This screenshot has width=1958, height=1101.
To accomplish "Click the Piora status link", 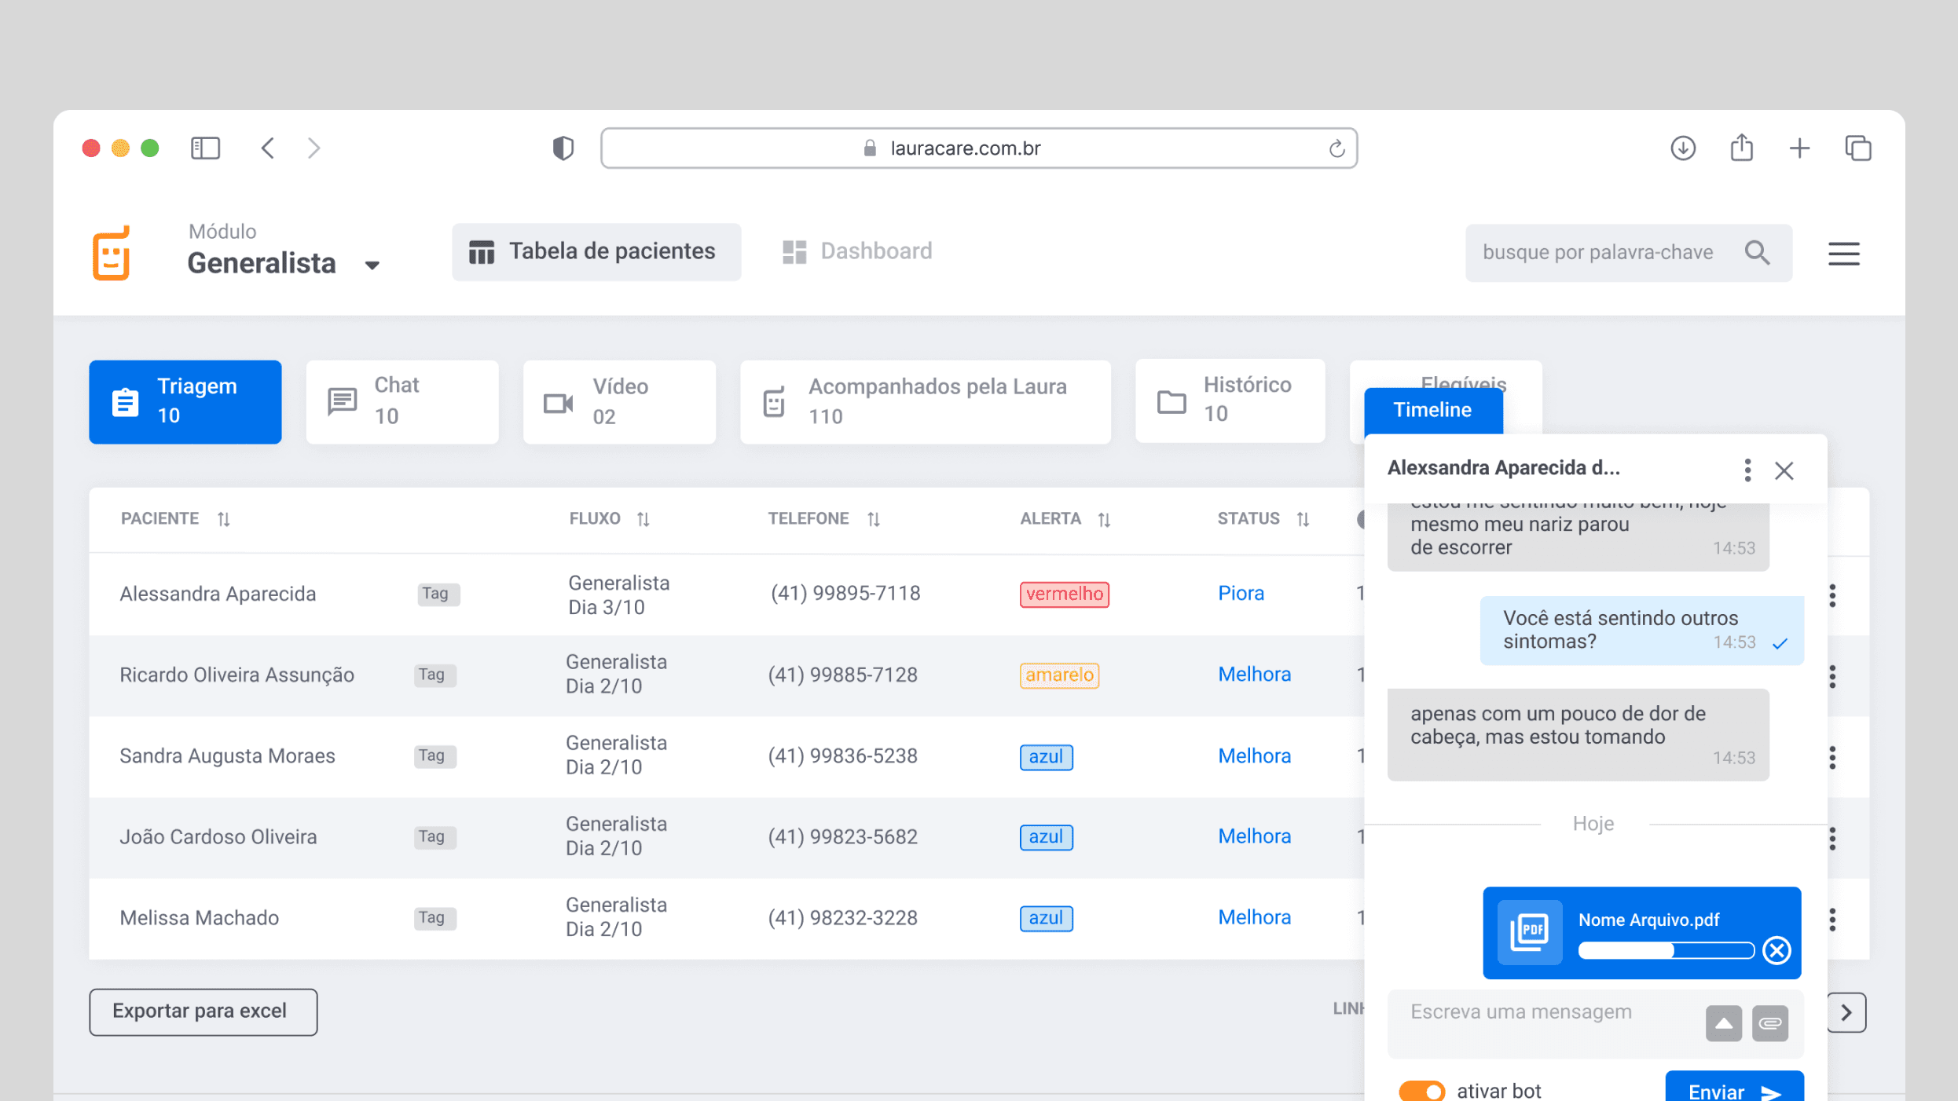I will click(1241, 594).
